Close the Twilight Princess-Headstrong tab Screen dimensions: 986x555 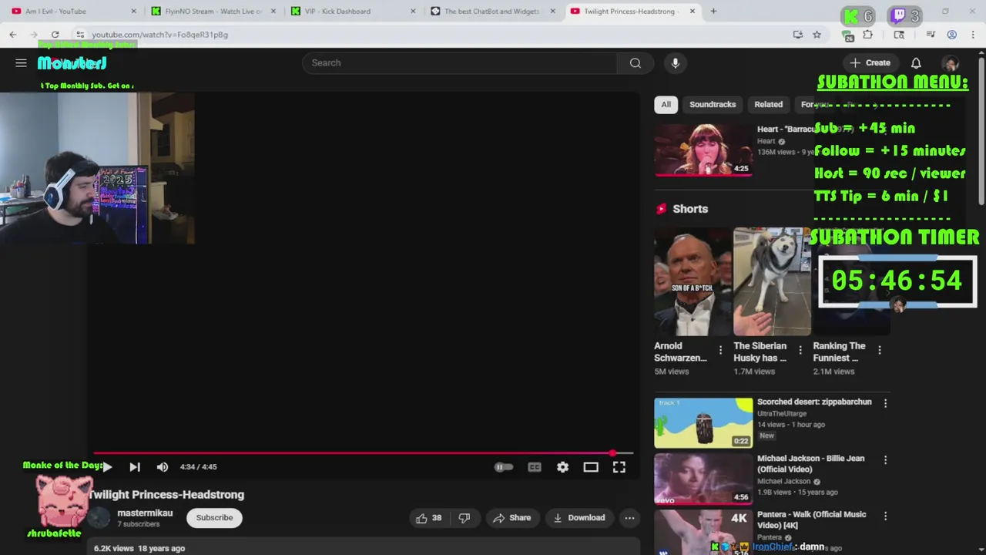point(693,11)
